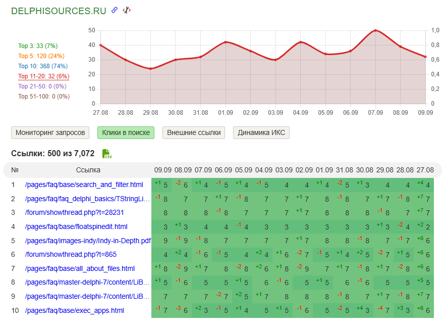Open the search_and_filter.html page link
The image size is (445, 322).
coord(84,185)
